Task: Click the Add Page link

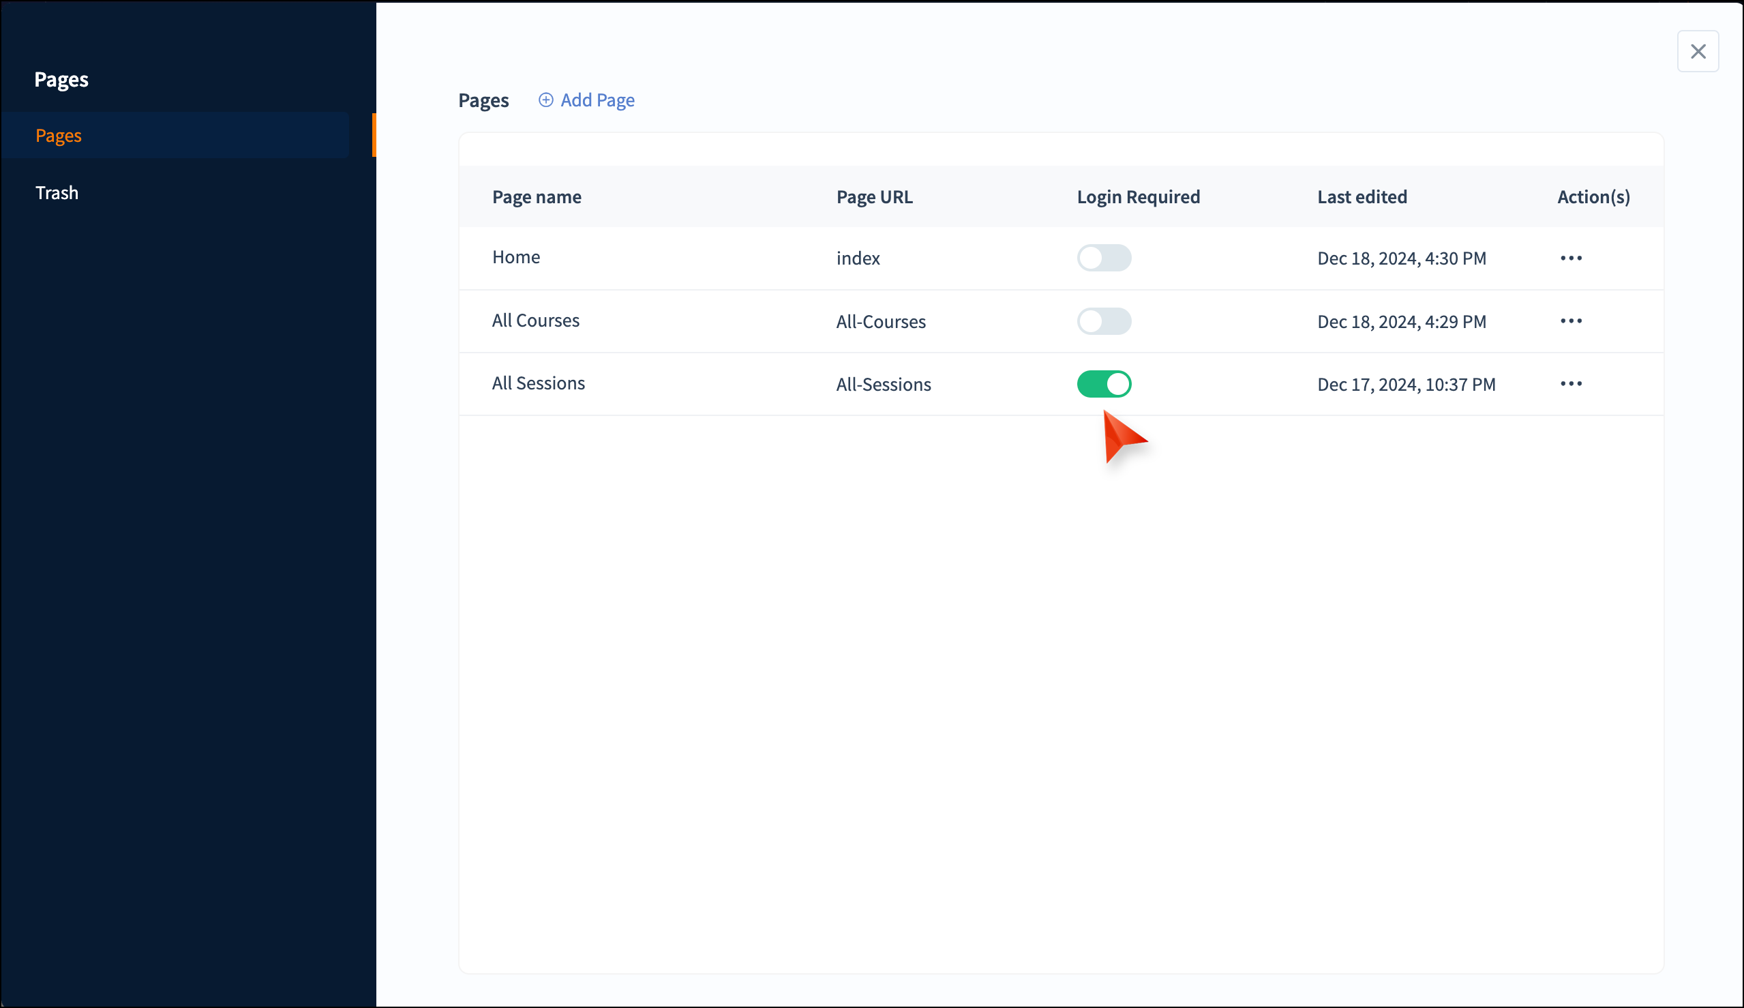Action: 597,100
